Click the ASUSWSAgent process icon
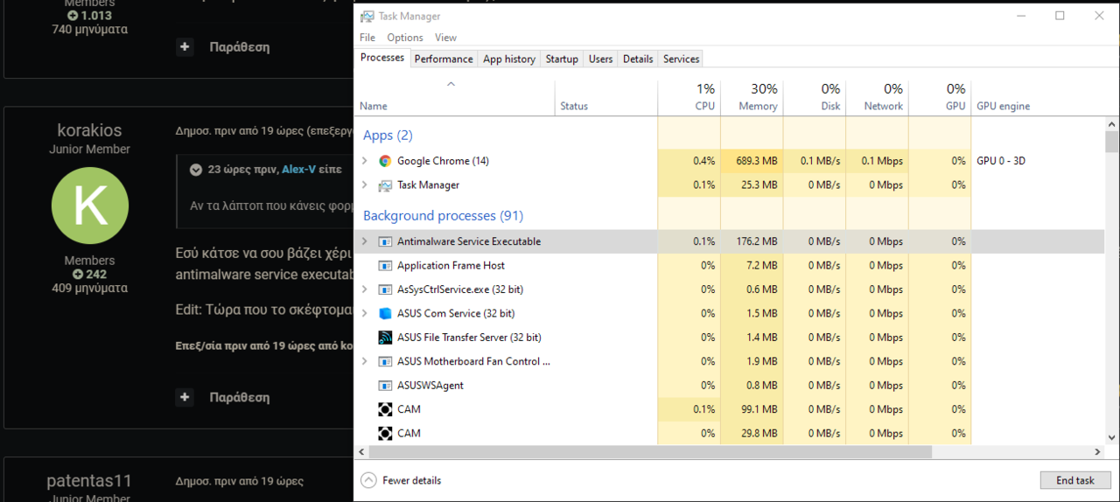The image size is (1120, 502). coord(385,386)
